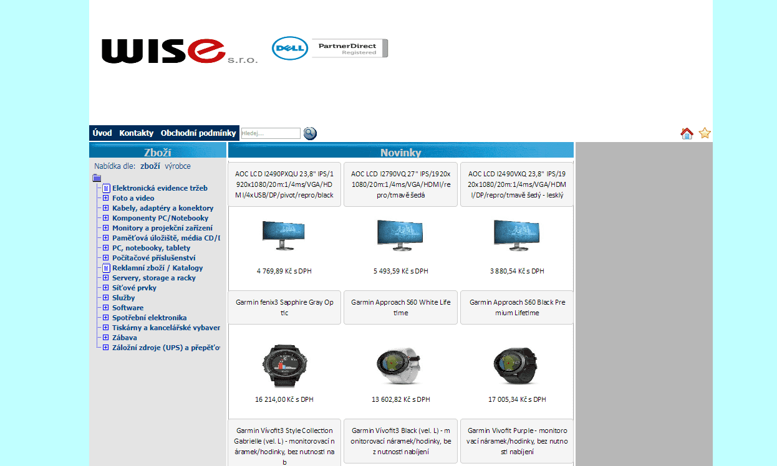Image resolution: width=777 pixels, height=466 pixels.
Task: Open Elektronická evidence tržeb category
Action: (x=160, y=188)
